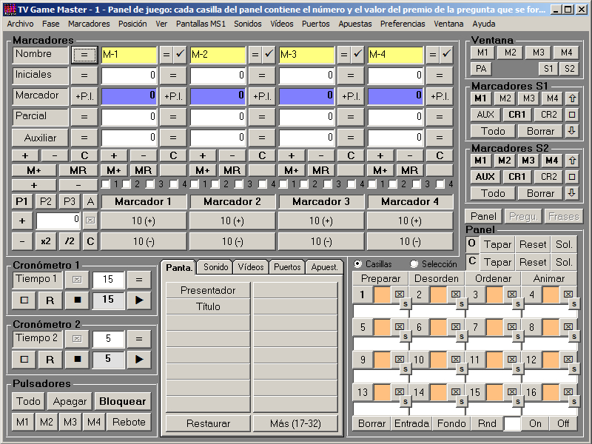Click the M-2 name input field
Viewport: 592px width, 444px height.
pyautogui.click(x=218, y=54)
